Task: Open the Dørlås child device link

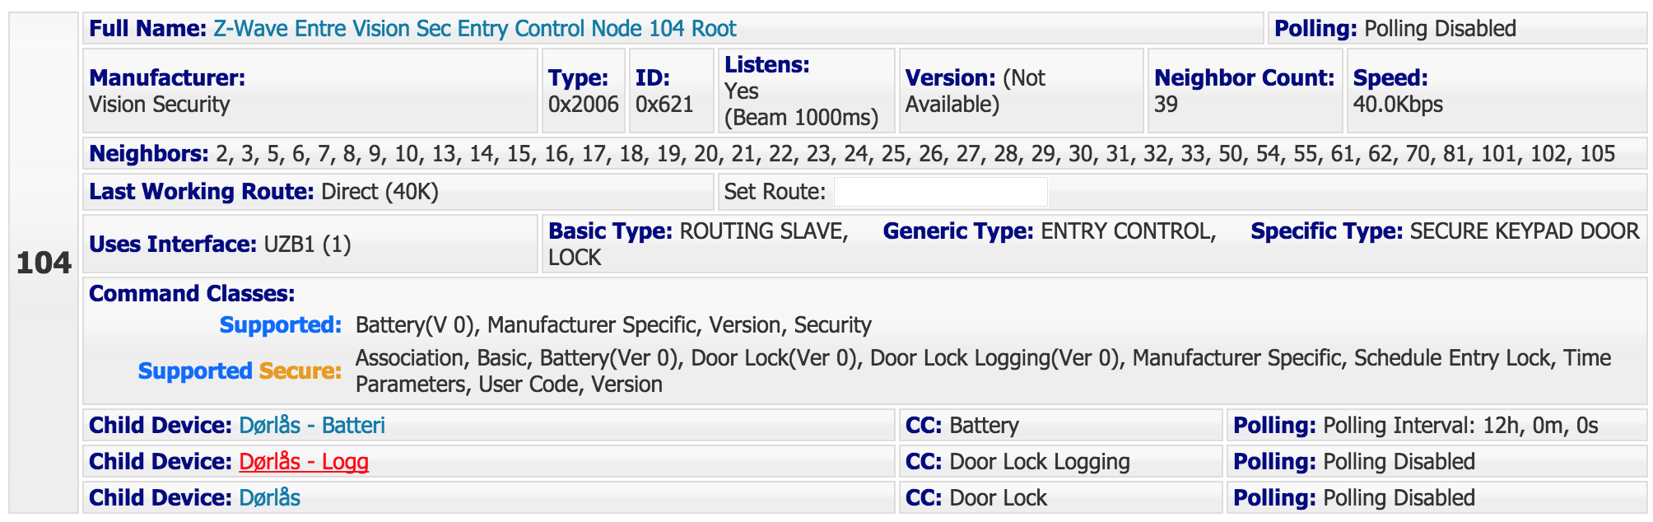Action: 269,498
